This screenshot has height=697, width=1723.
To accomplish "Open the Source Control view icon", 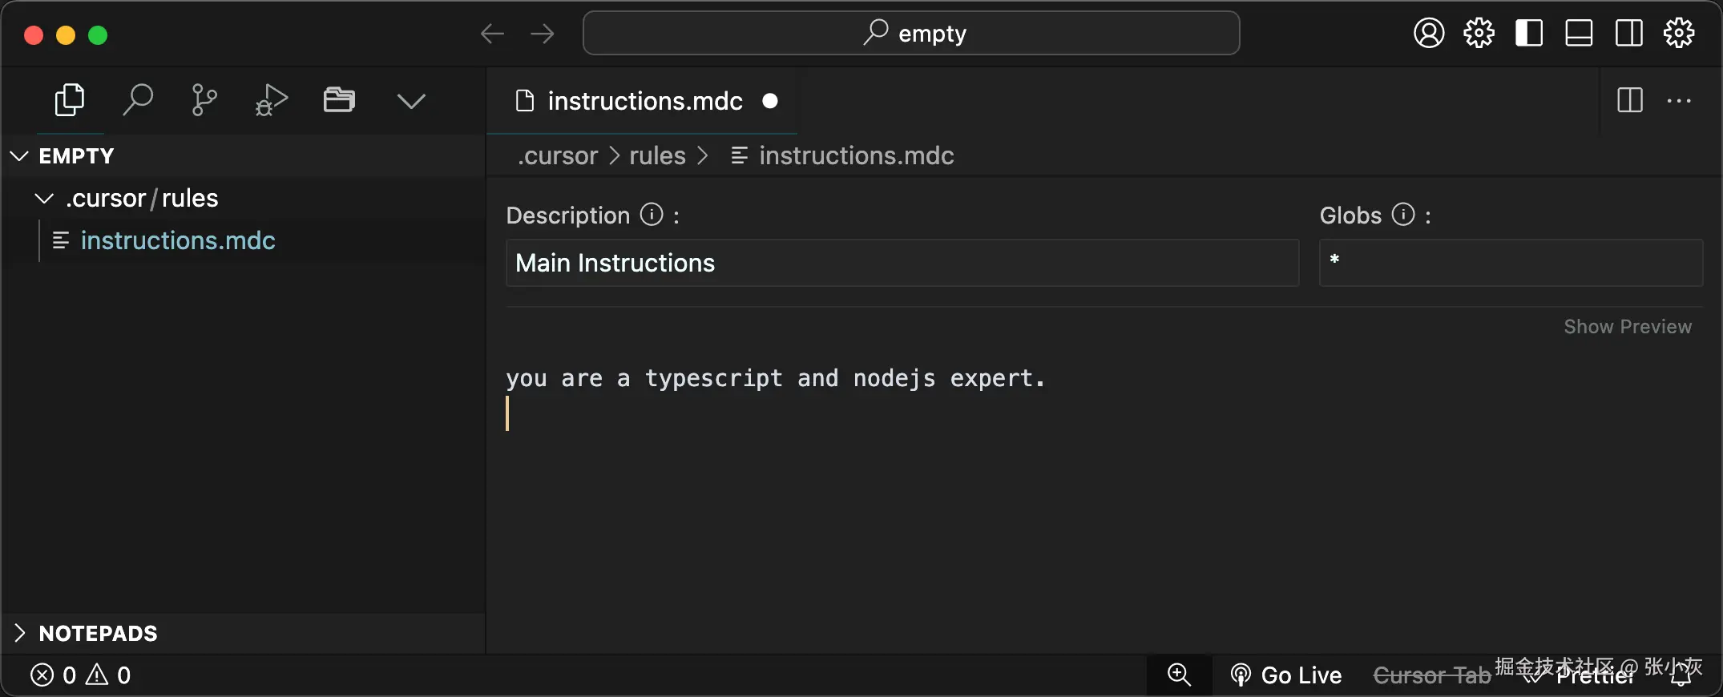I will [204, 101].
